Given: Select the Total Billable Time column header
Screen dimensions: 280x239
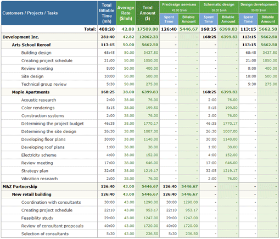Looking at the screenshot, I should [107, 13].
